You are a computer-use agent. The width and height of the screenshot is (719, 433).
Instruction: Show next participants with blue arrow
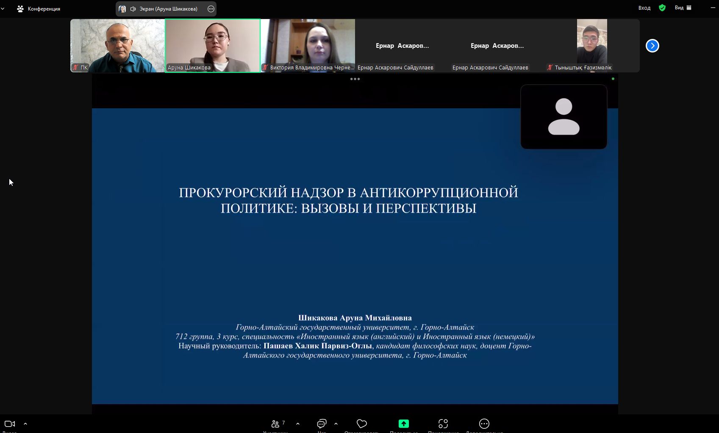click(x=652, y=46)
